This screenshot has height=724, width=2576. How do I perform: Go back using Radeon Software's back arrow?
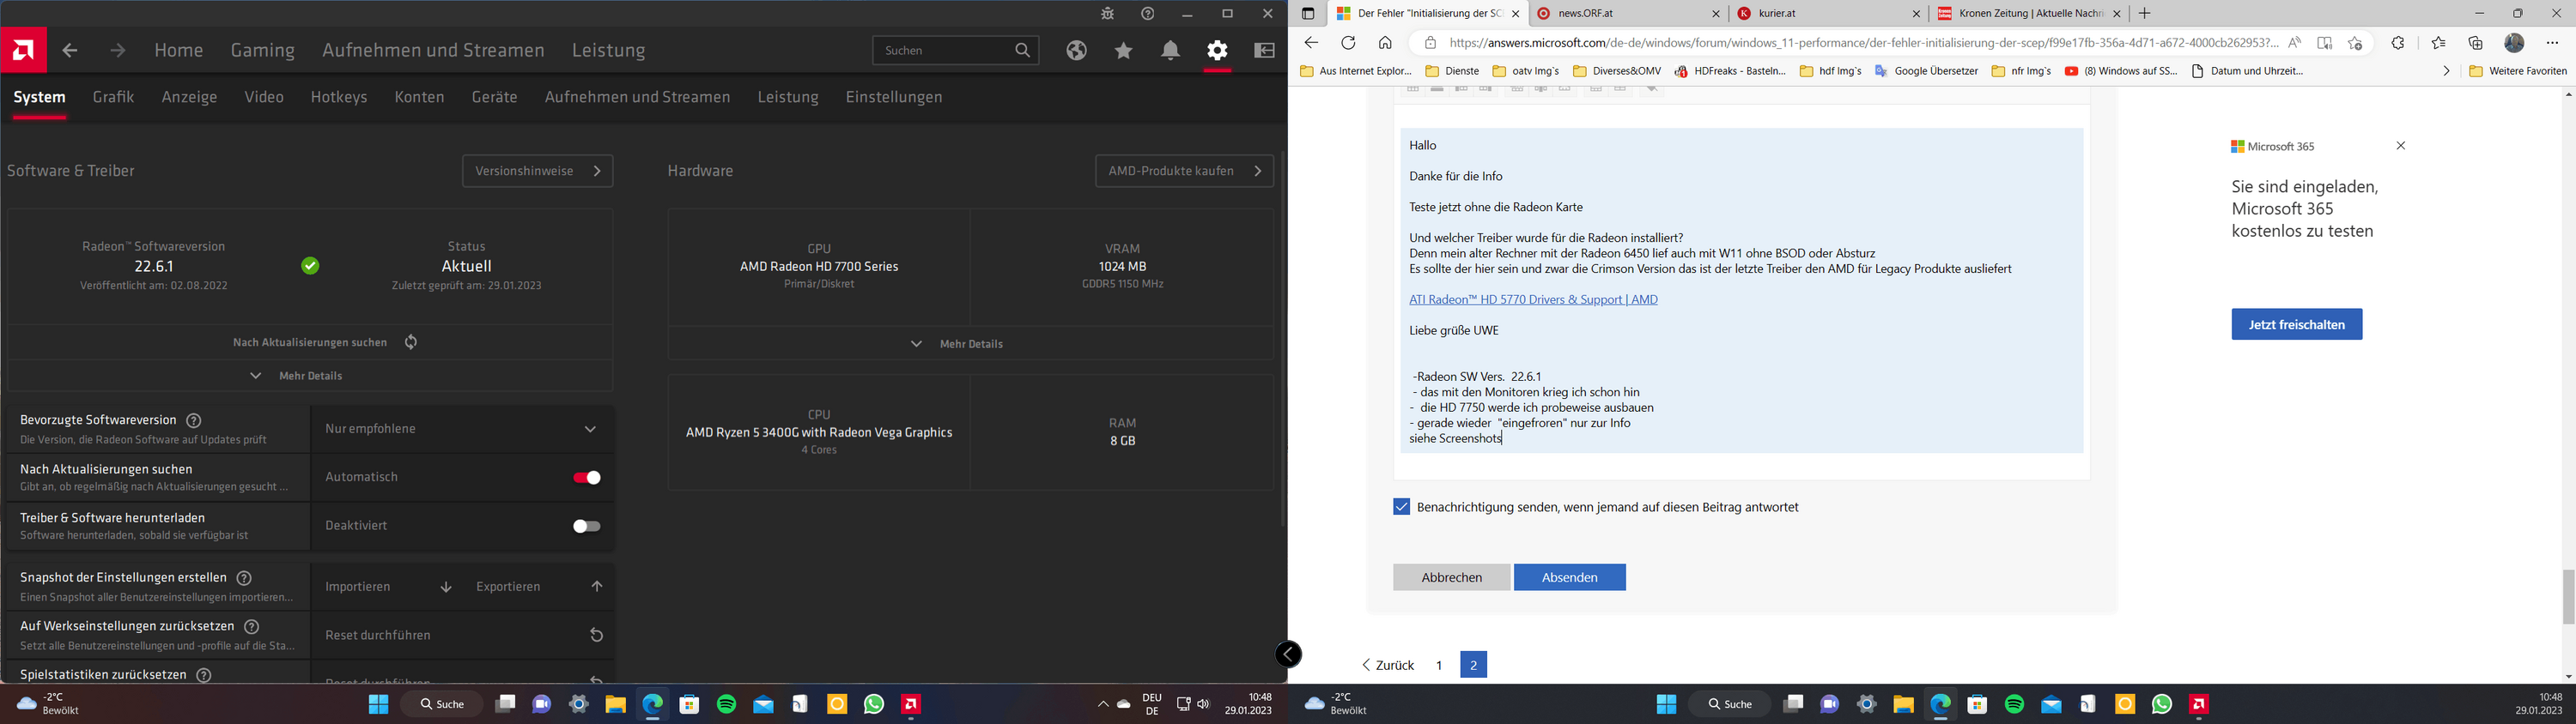pos(69,50)
